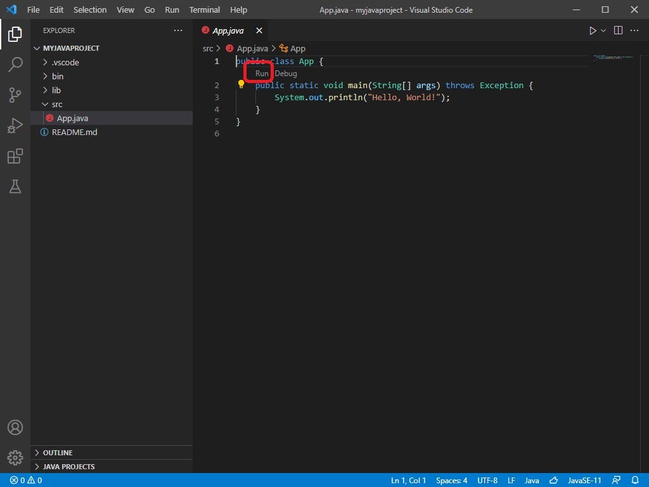This screenshot has width=649, height=487.
Task: Open the Source Control view
Action: coord(15,95)
